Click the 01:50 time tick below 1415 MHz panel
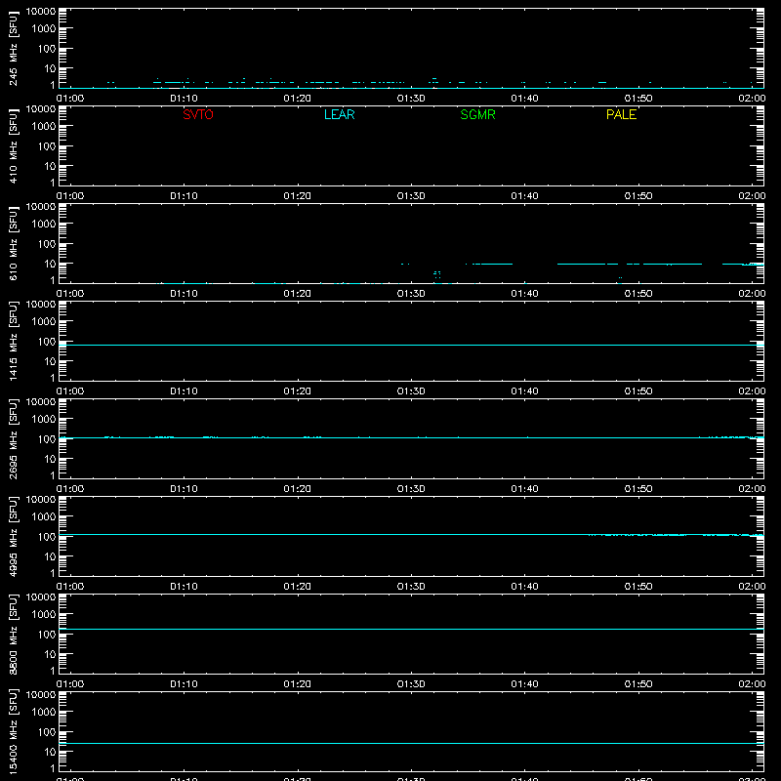This screenshot has height=781, width=781. click(x=638, y=391)
